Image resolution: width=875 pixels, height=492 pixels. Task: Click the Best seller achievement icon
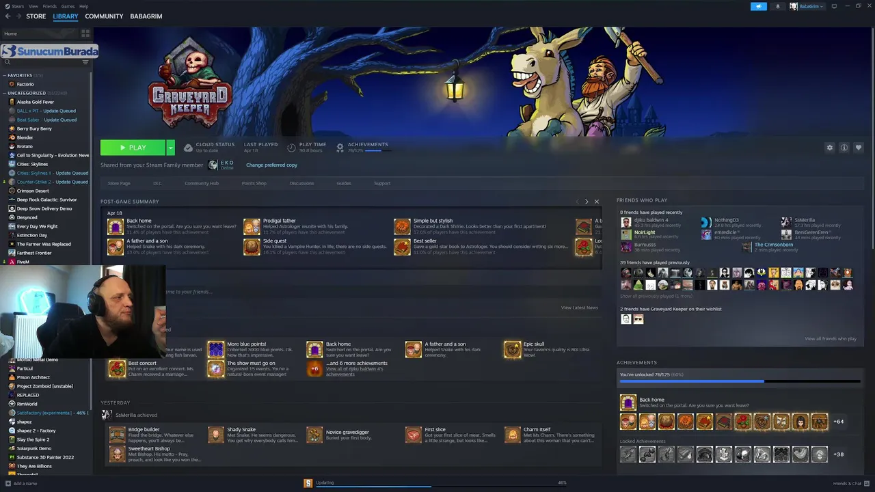[402, 247]
